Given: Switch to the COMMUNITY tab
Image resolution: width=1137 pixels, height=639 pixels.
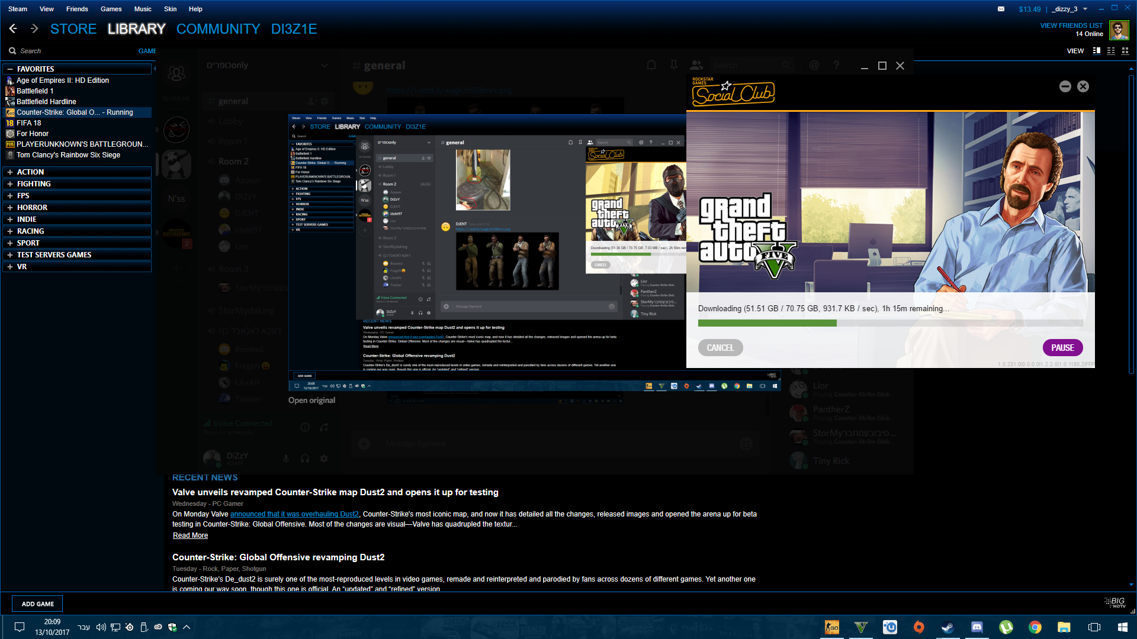Looking at the screenshot, I should point(218,29).
